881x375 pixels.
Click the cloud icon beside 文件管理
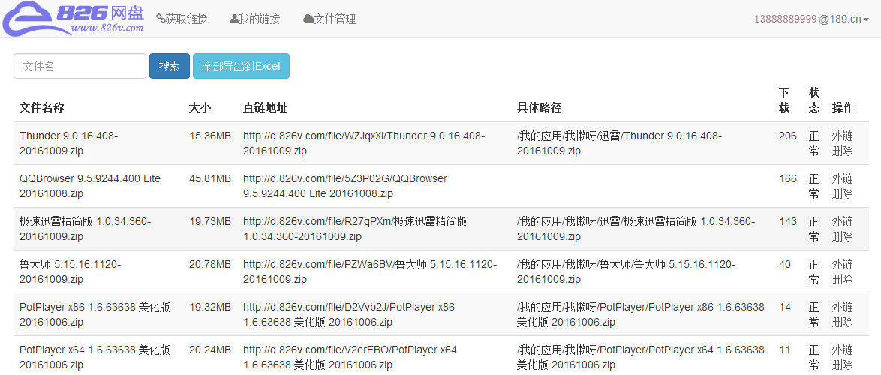[x=308, y=19]
